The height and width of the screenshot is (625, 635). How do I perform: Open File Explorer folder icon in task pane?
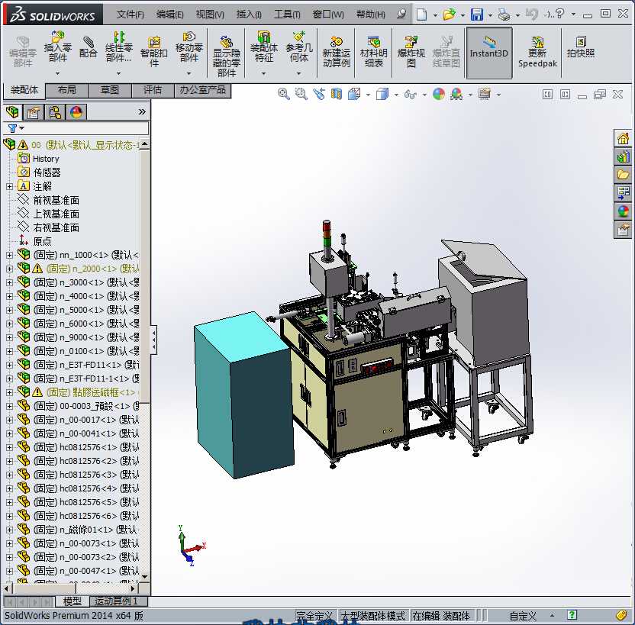pyautogui.click(x=623, y=175)
